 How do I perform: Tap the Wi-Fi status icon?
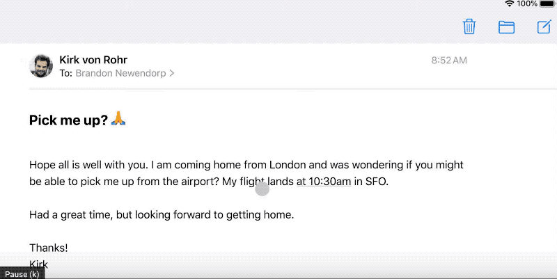[510, 4]
